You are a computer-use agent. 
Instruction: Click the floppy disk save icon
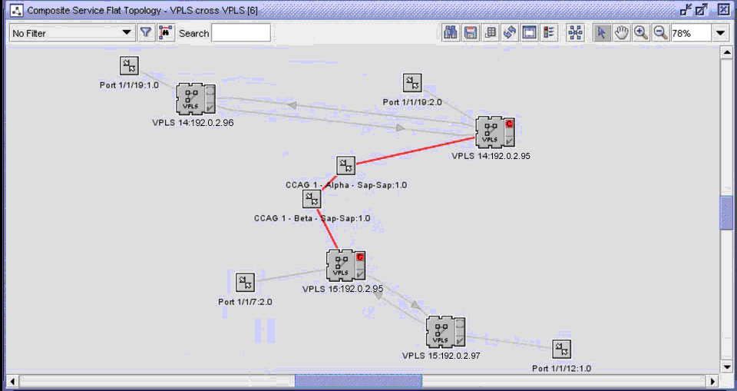(471, 33)
